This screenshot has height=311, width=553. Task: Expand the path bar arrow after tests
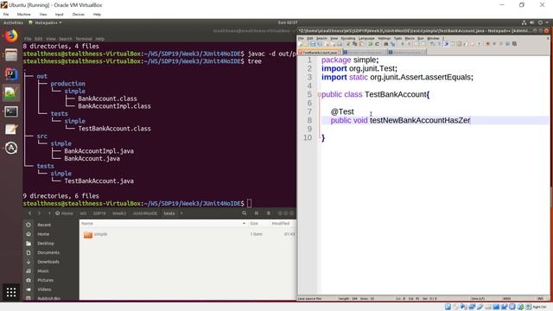181,213
